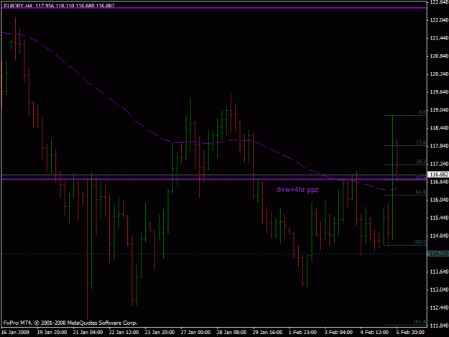Click the '27 Jan 00:00' time label
449x337 pixels.
195,332
